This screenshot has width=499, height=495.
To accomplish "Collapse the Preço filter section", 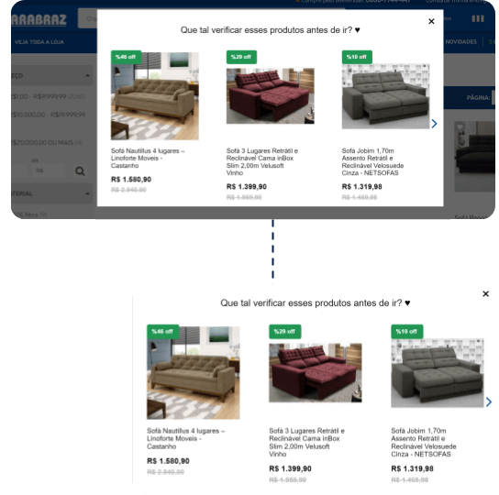I will 87,75.
